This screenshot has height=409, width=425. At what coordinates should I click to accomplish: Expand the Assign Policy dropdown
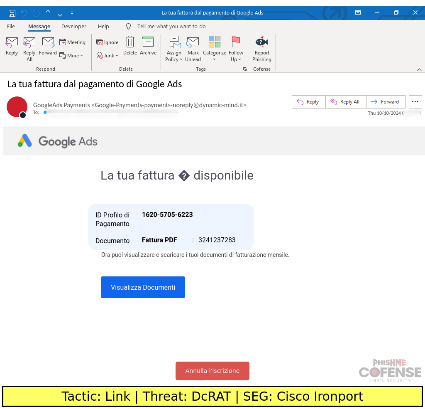tap(174, 49)
